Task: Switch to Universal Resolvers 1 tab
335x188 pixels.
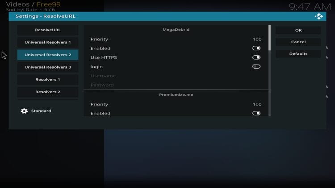Action: point(48,42)
